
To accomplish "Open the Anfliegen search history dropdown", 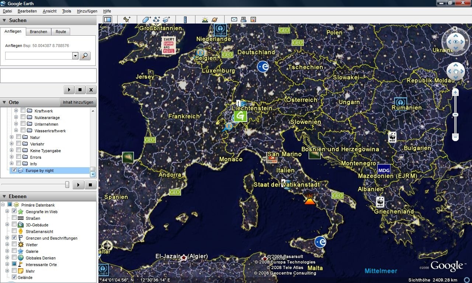I will click(x=75, y=56).
